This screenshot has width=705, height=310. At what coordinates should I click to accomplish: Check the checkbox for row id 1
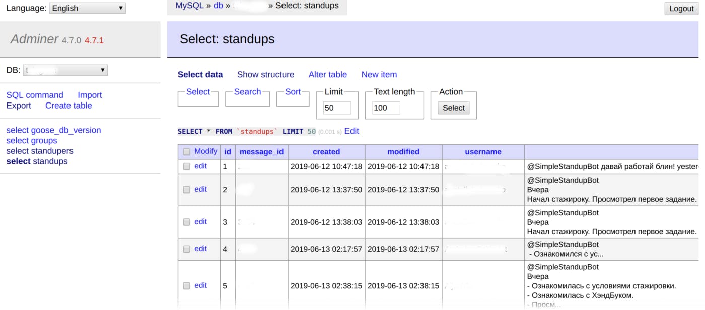pyautogui.click(x=187, y=166)
